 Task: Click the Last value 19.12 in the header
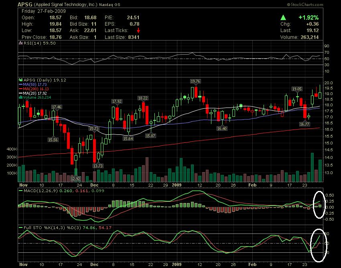coord(313,30)
